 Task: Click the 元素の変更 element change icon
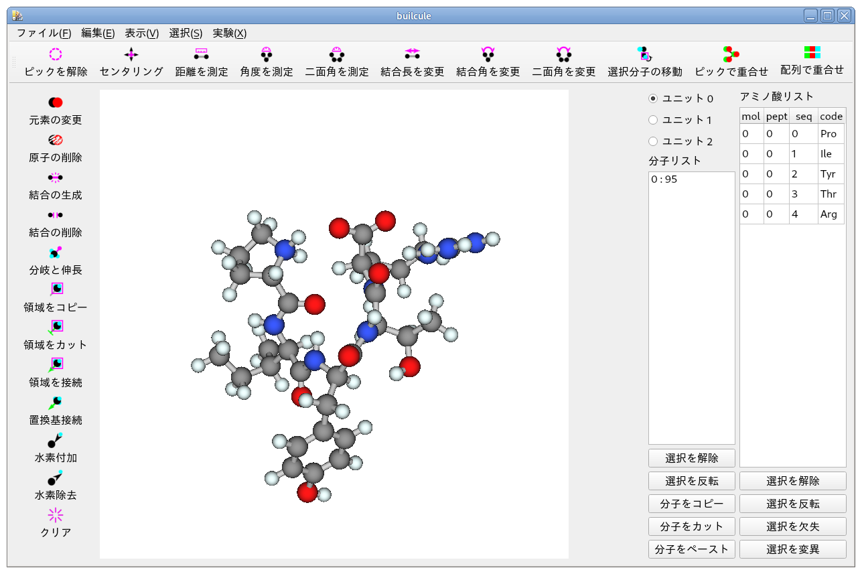coord(56,102)
